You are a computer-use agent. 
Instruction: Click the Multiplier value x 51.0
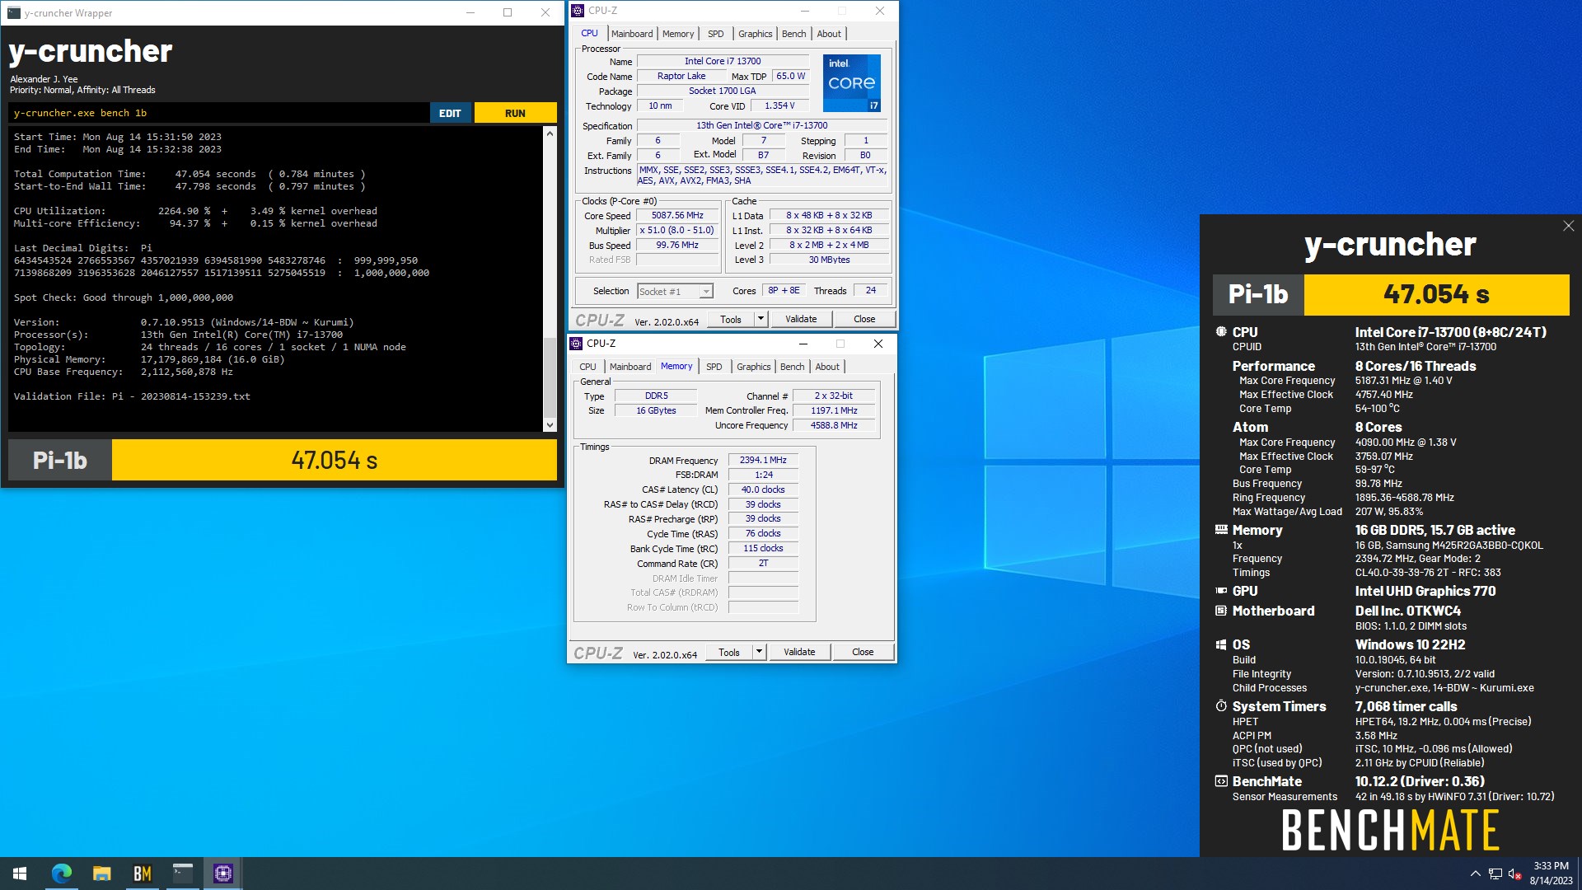(677, 231)
